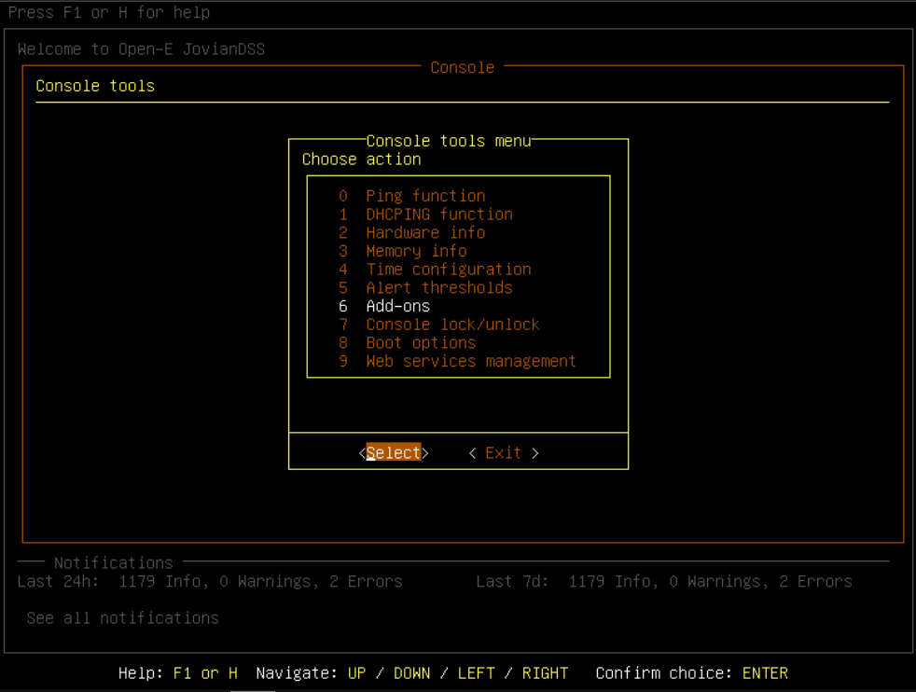The width and height of the screenshot is (916, 692).
Task: Open Memory info in the tools menu
Action: pyautogui.click(x=416, y=251)
